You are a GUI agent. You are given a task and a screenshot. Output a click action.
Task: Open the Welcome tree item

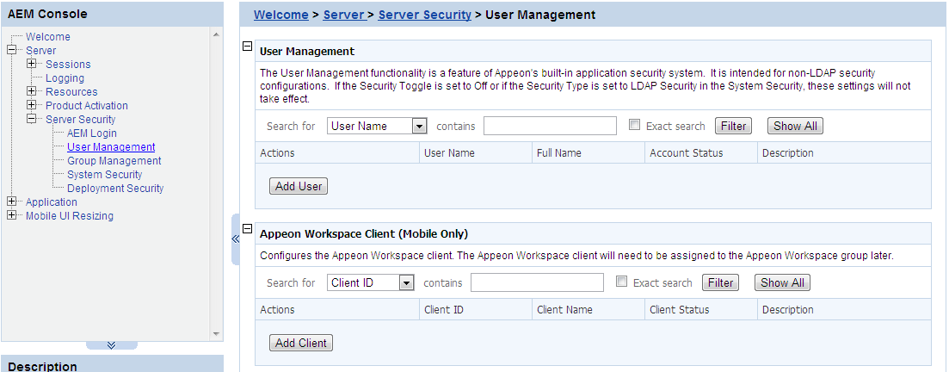[48, 37]
